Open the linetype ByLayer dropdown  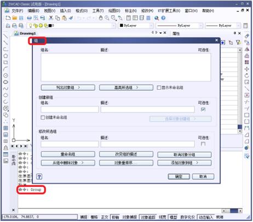pos(200,26)
